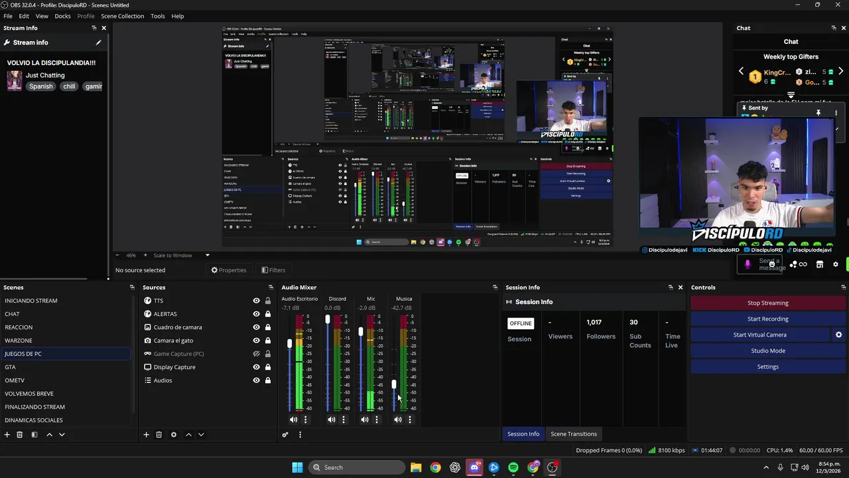This screenshot has height=478, width=849.
Task: Hide the TTS source
Action: tap(256, 301)
